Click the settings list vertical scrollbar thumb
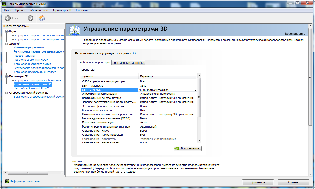315x189 pixels. click(199, 97)
